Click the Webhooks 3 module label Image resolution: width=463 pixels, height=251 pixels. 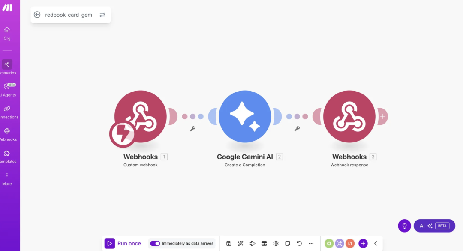[349, 157]
